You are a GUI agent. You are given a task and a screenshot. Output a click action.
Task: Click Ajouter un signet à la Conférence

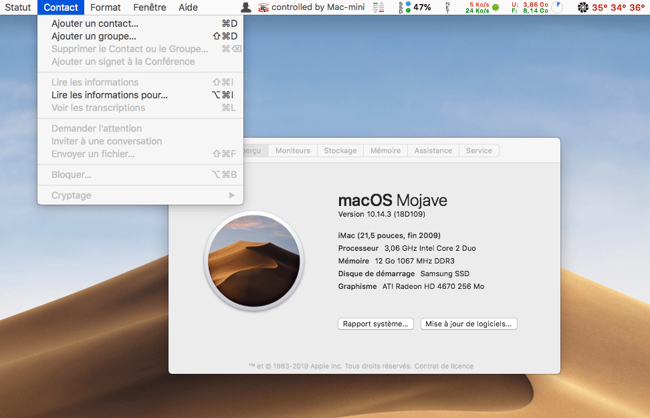(140, 62)
